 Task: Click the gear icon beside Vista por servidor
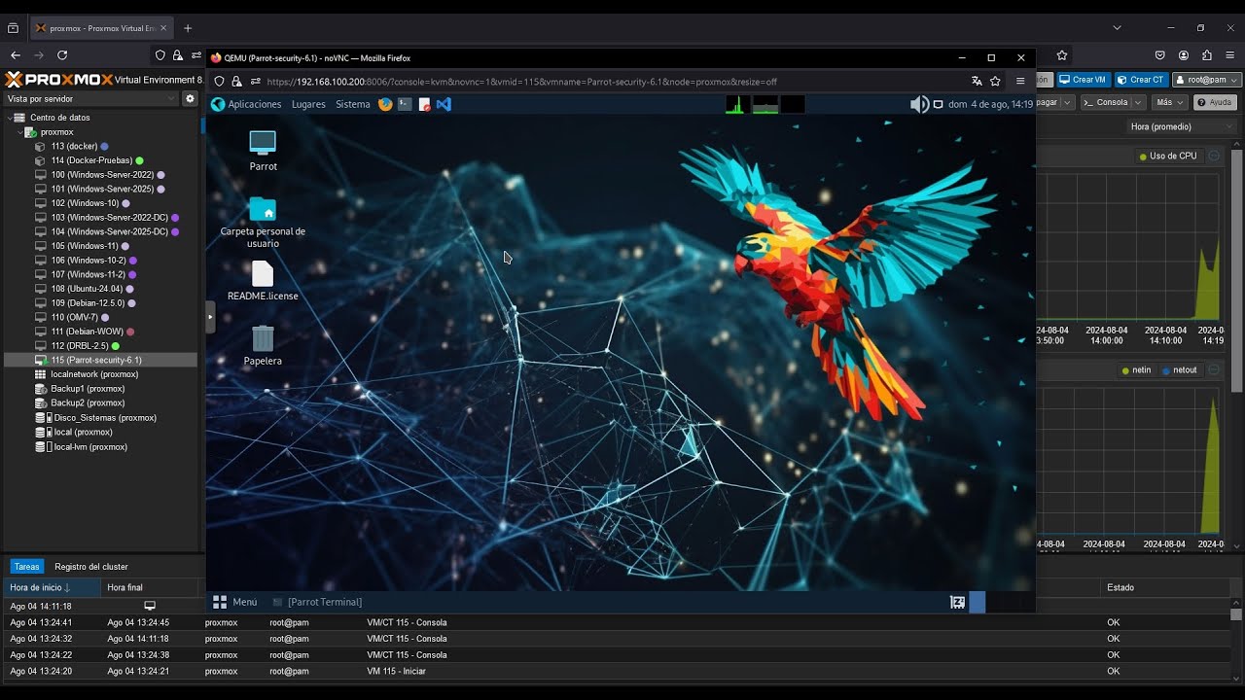pyautogui.click(x=190, y=98)
